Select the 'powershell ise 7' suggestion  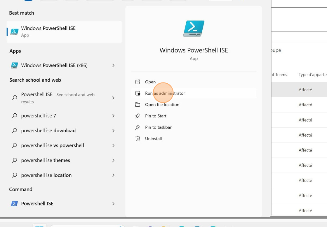pos(64,116)
